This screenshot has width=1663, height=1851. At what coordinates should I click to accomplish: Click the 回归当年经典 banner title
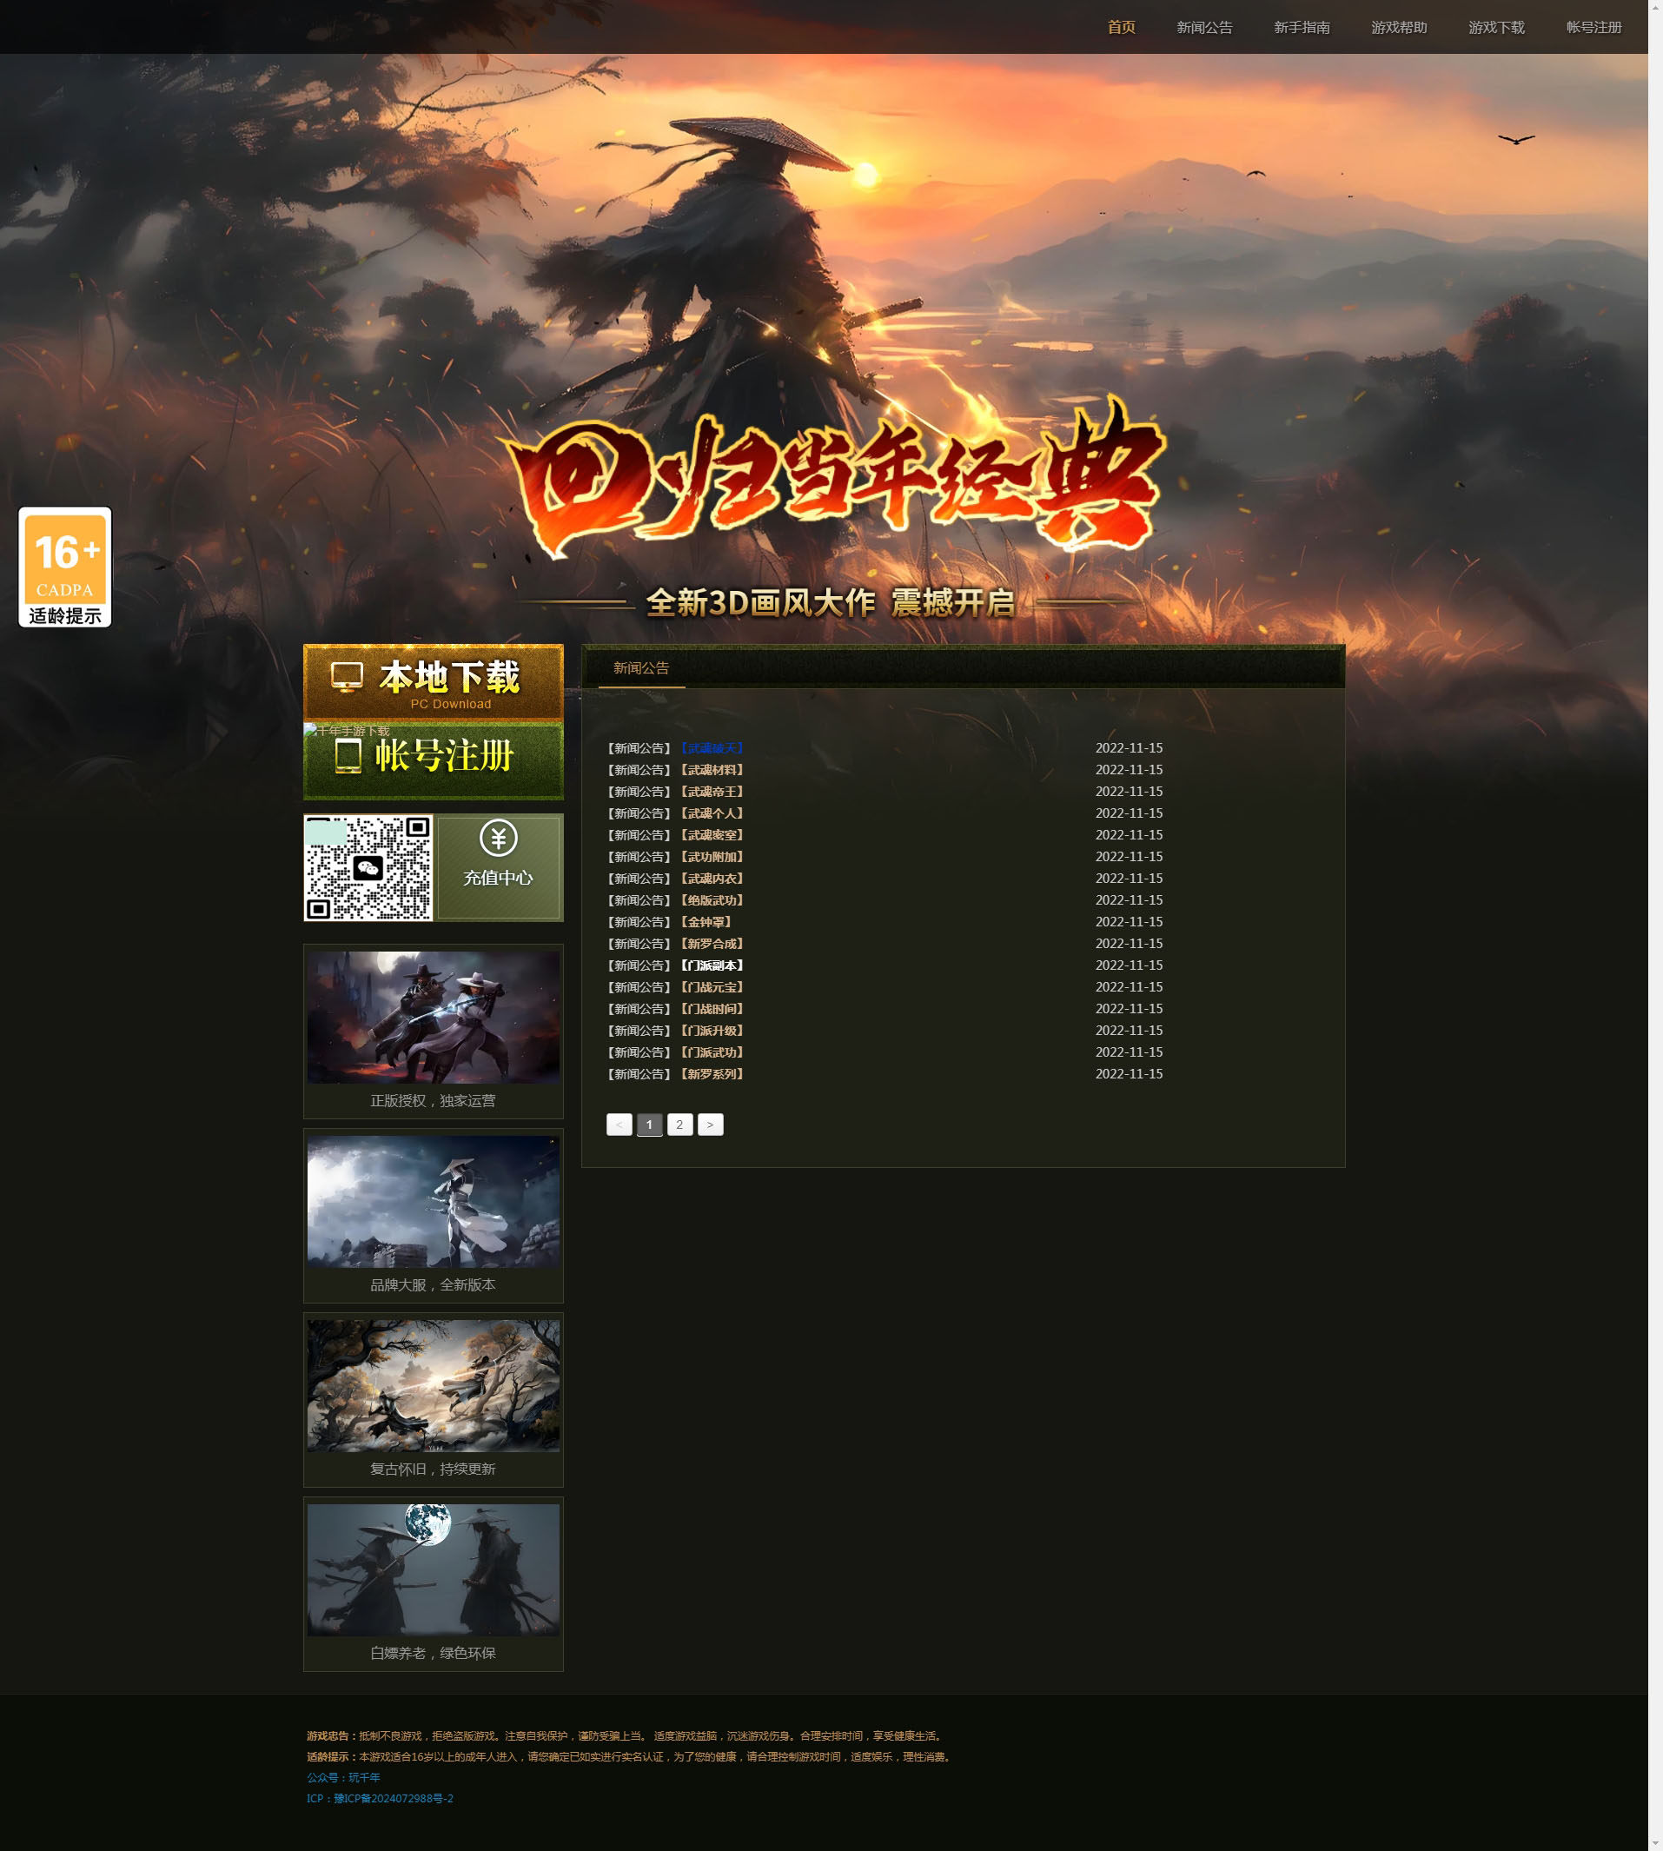point(833,478)
